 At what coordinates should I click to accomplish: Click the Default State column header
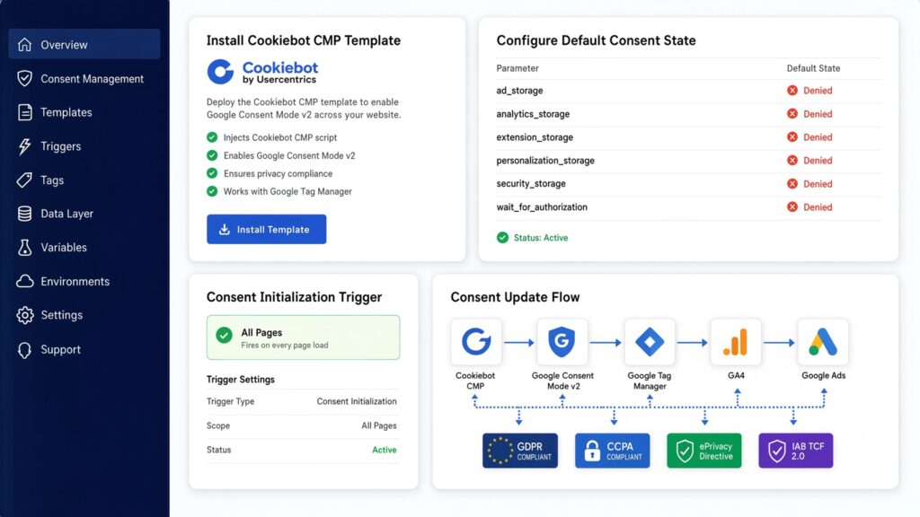pyautogui.click(x=813, y=68)
